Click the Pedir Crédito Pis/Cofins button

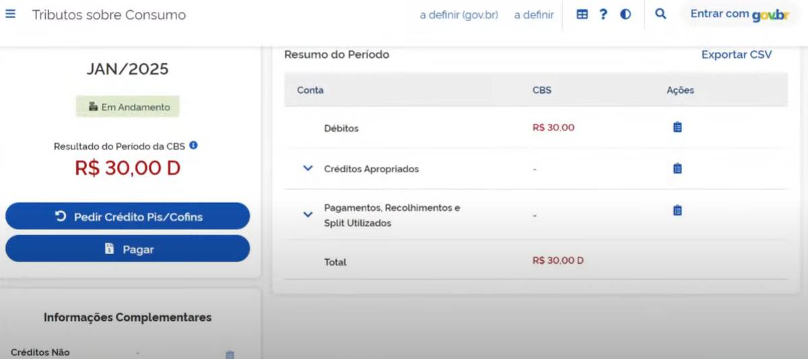127,216
